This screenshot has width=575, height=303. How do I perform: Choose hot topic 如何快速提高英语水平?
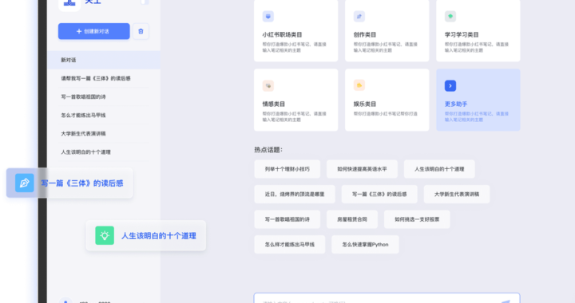pos(362,169)
